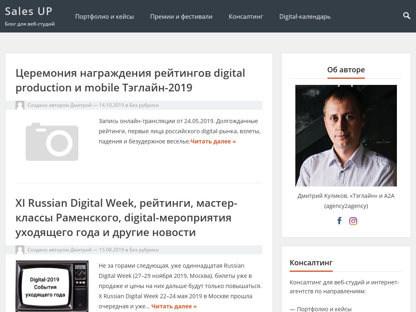Screen dimensions: 416x312
Task: Click Dmitry Kulikov's portrait photo
Action: [x=346, y=136]
